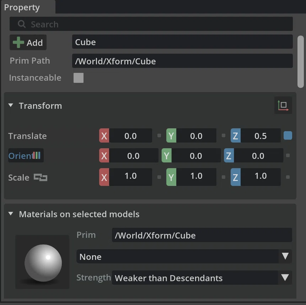
Task: Collapse Materials on selected models section
Action: (11, 214)
